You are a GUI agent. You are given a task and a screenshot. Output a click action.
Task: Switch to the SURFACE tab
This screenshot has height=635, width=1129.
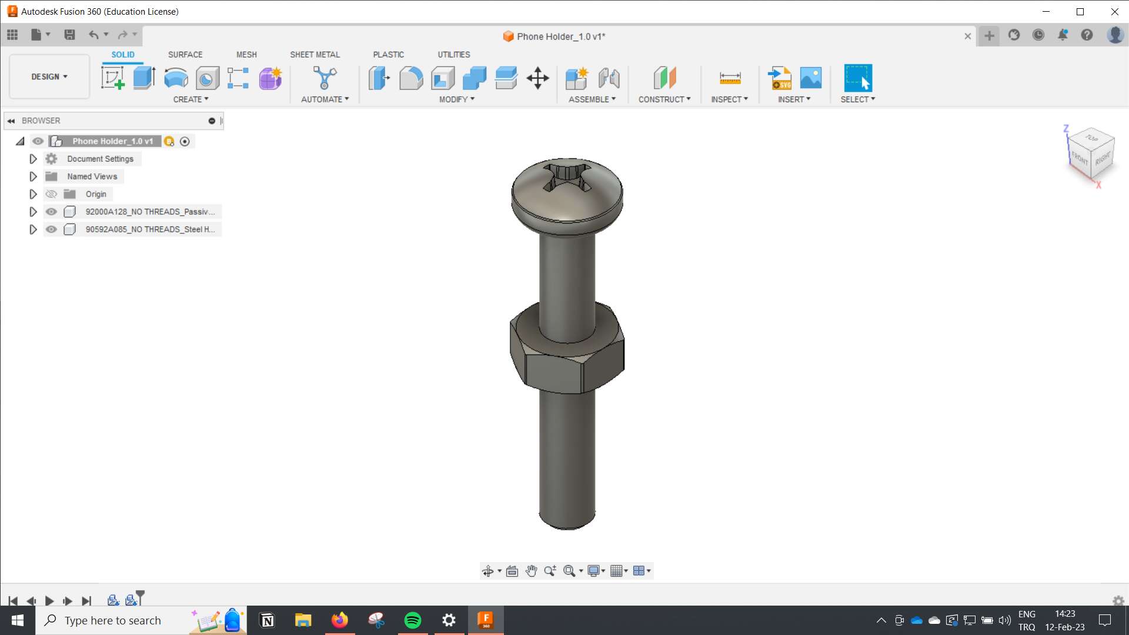point(185,55)
